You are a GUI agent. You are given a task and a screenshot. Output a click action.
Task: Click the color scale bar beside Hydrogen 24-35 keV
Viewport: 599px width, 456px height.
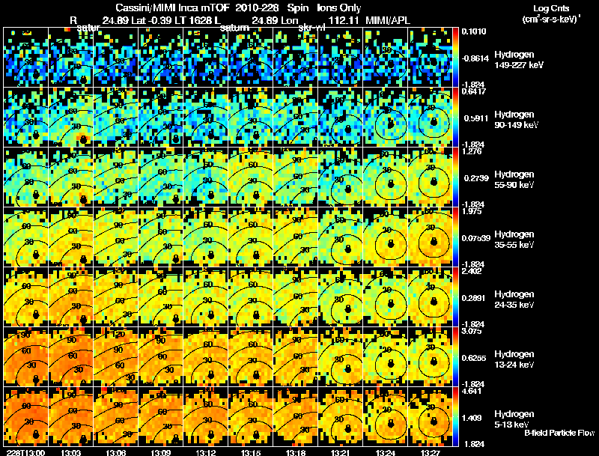(455, 297)
